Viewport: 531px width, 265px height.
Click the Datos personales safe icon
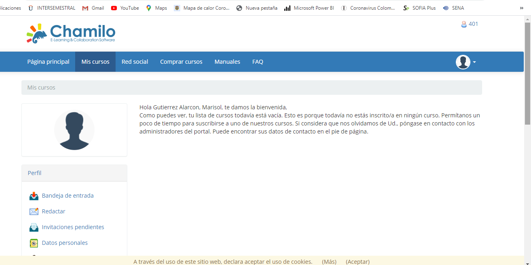[x=34, y=242]
